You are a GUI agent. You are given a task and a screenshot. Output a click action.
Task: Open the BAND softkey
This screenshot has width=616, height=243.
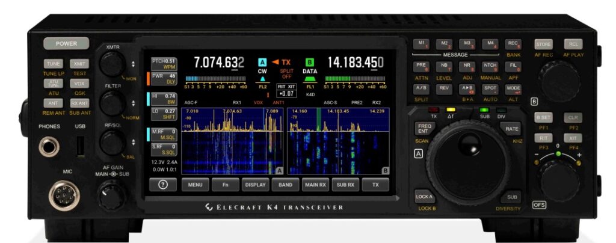click(285, 185)
